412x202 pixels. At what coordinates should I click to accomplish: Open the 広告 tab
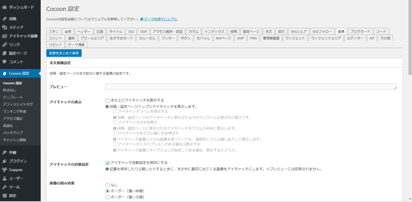[x=100, y=31]
